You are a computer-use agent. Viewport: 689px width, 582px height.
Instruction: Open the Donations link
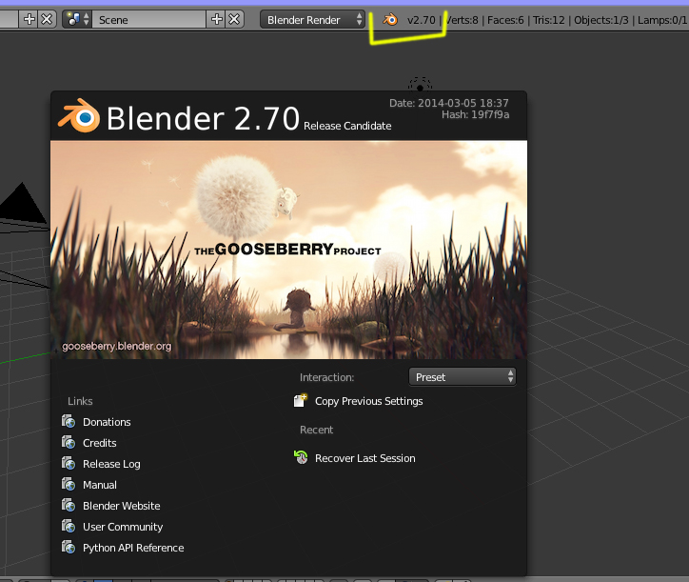point(107,422)
